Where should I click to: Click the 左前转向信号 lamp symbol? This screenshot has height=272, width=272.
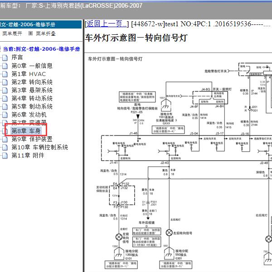119,237
